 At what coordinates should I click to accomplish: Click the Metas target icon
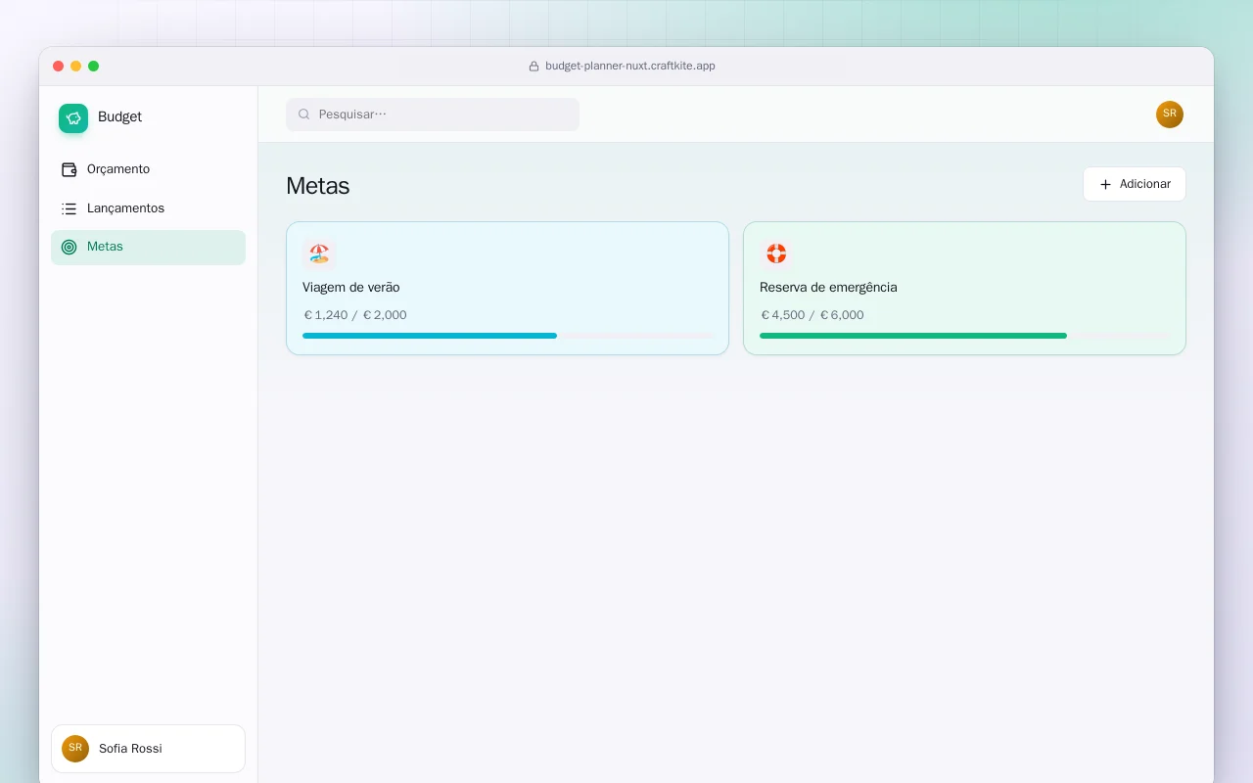70,247
